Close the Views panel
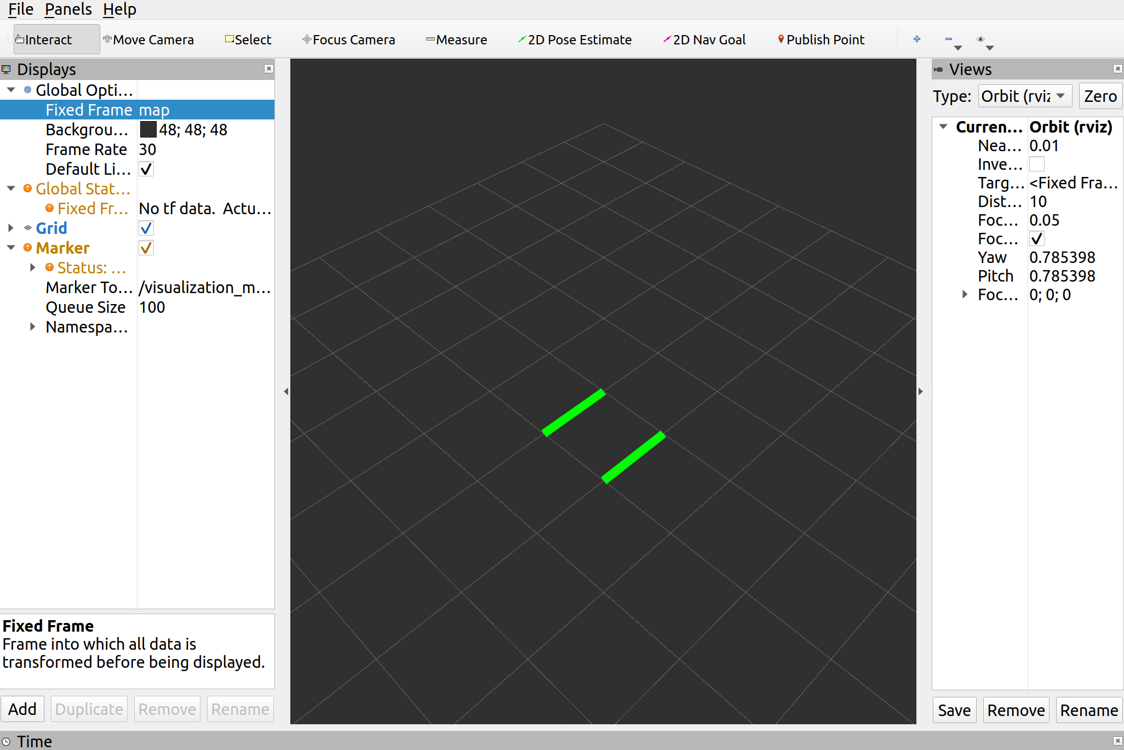 tap(1117, 68)
